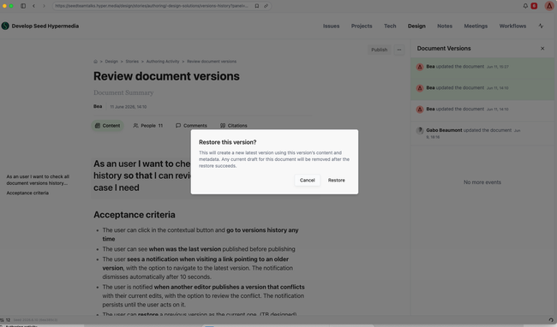Open the activity pulse icon in navigation
The image size is (557, 327).
(541, 26)
